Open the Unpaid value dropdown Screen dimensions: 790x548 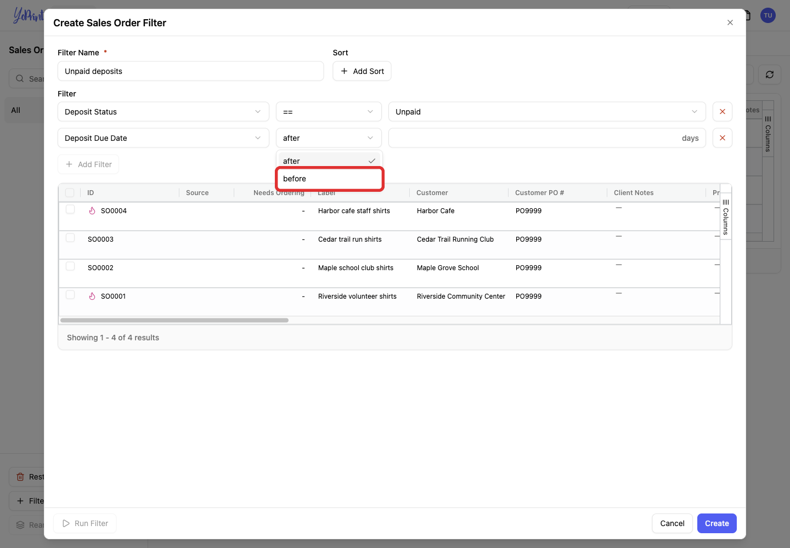pyautogui.click(x=547, y=112)
